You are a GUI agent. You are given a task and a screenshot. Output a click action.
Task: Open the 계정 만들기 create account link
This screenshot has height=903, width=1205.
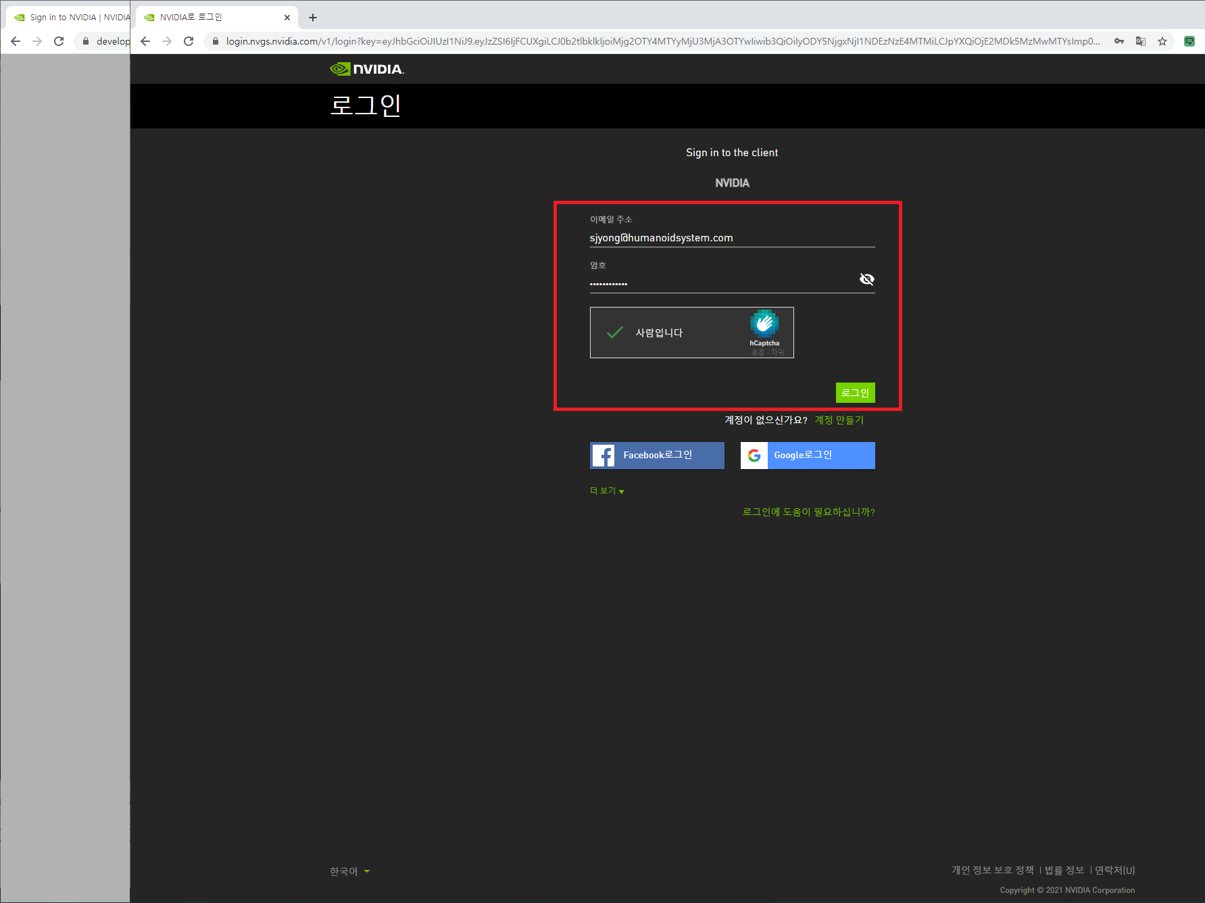tap(839, 420)
